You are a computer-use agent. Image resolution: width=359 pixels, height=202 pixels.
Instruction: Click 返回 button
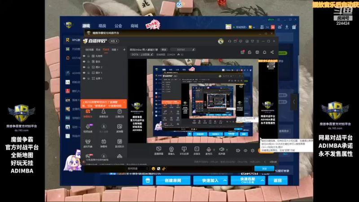coord(277,180)
